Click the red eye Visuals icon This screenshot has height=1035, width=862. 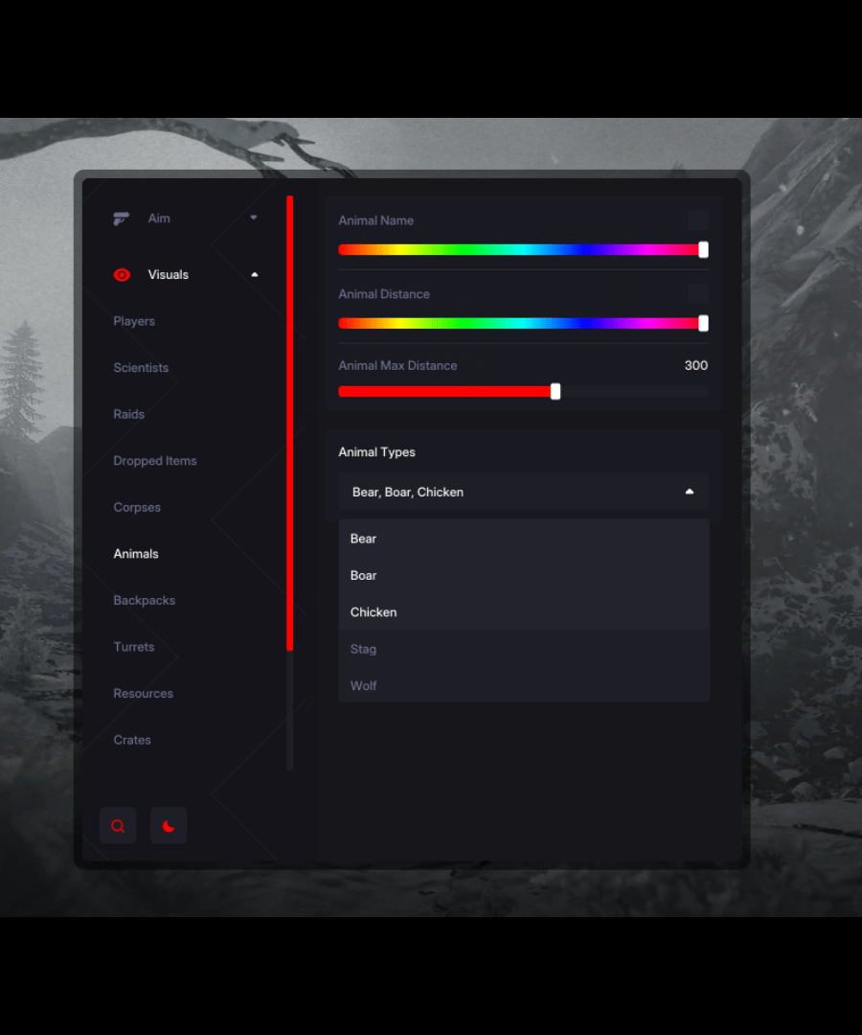pyautogui.click(x=122, y=275)
